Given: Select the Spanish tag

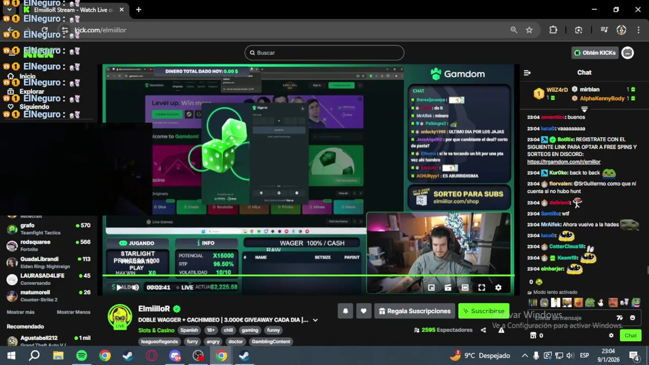Looking at the screenshot, I should [x=189, y=330].
